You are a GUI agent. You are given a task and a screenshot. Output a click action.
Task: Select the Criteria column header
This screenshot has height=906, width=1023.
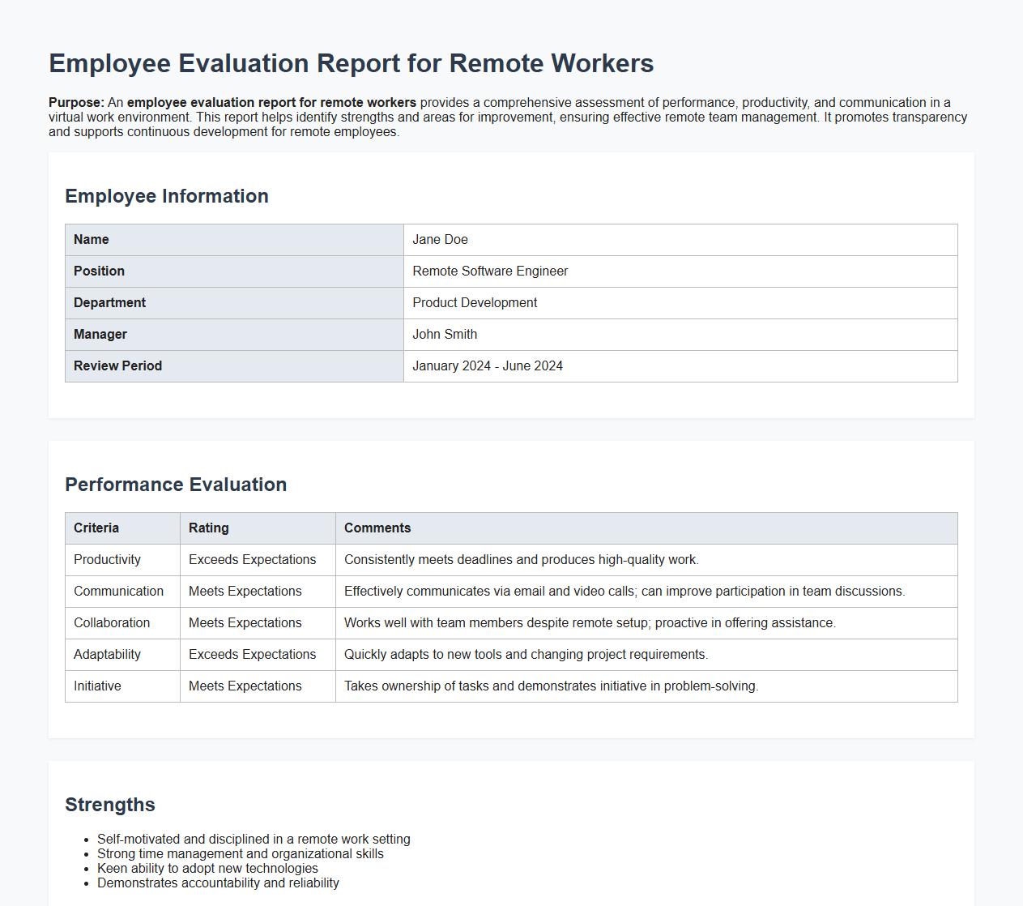pyautogui.click(x=96, y=528)
